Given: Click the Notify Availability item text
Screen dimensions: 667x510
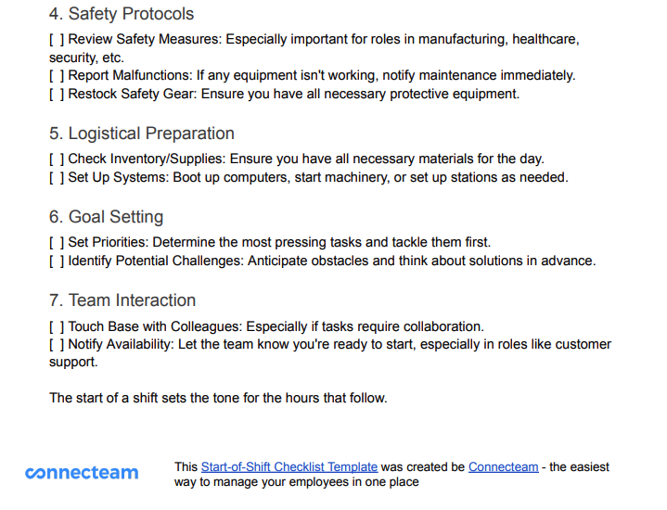Looking at the screenshot, I should point(330,353).
